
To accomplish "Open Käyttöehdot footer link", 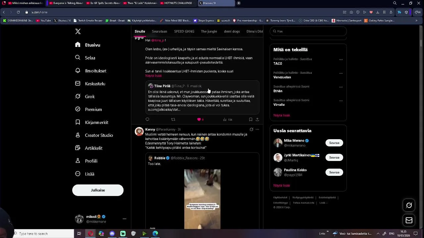I will click(280, 198).
